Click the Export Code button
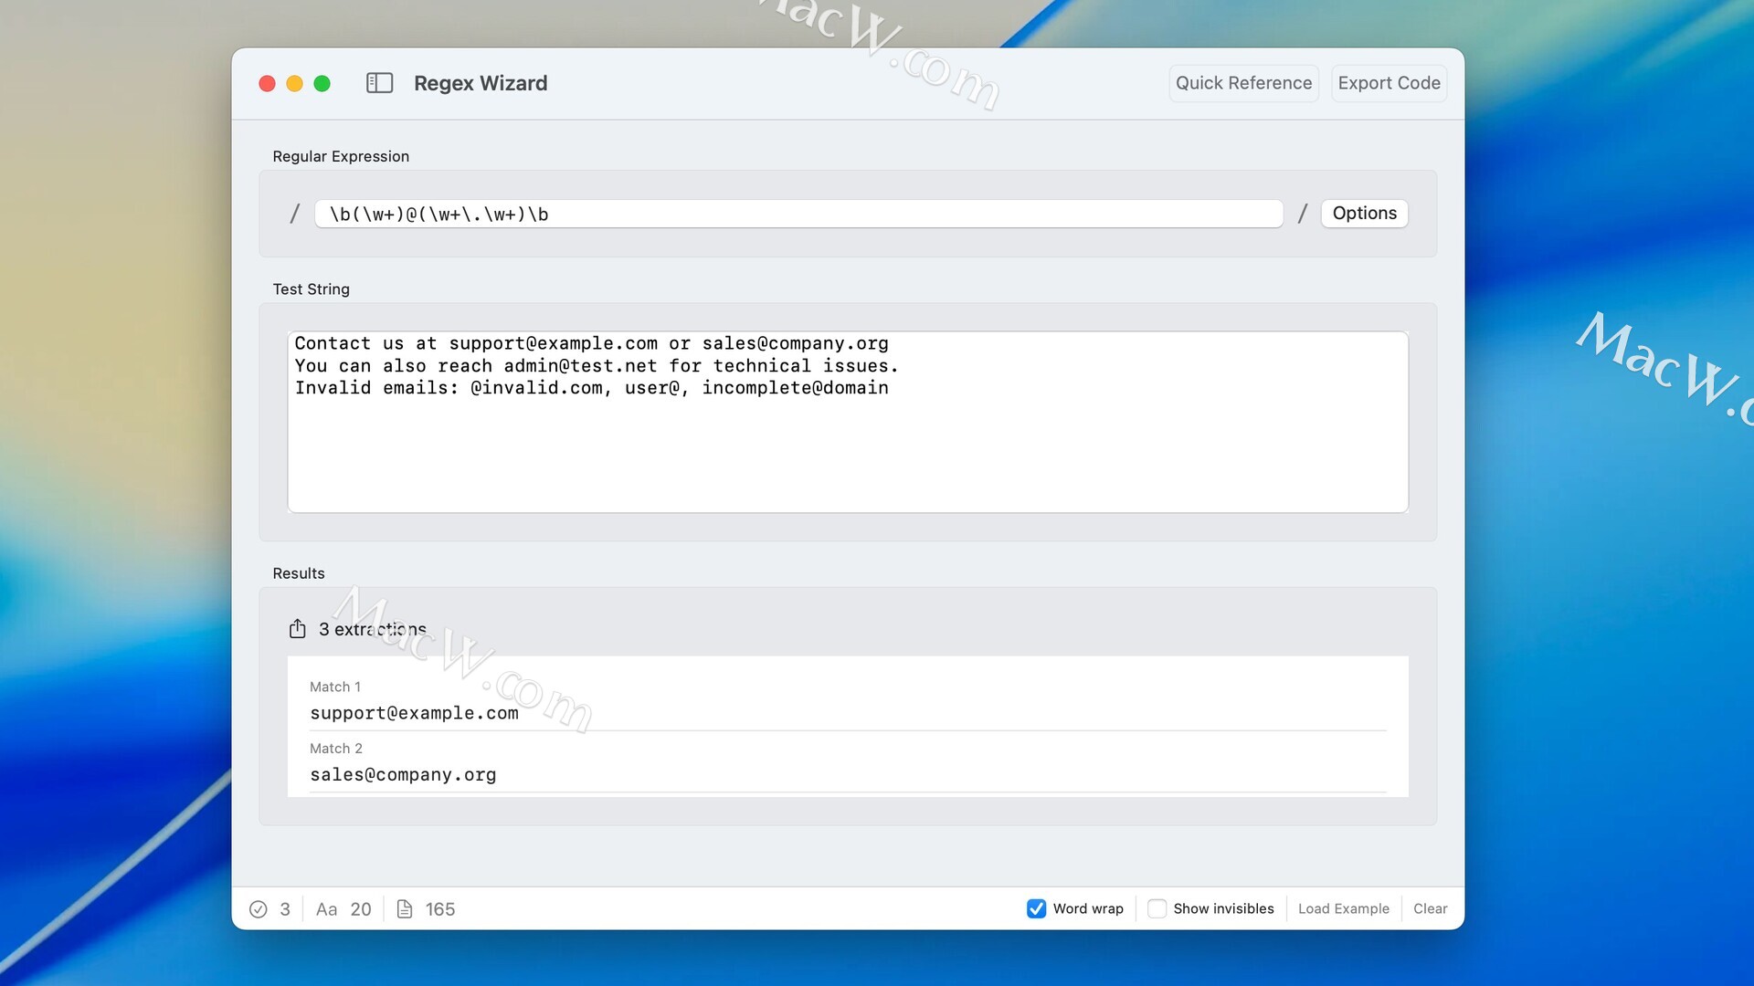 click(x=1389, y=83)
